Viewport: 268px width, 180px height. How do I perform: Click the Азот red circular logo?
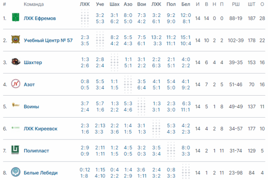coord(16,84)
